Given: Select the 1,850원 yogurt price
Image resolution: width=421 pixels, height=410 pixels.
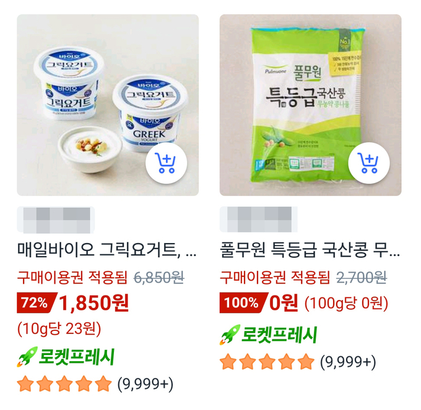Looking at the screenshot, I should tap(93, 303).
